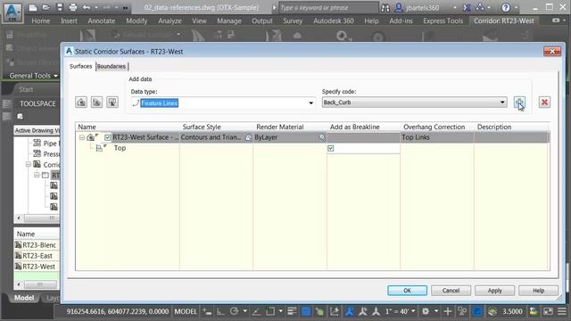Click the MODEL button in status bar
The image size is (571, 321).
pyautogui.click(x=186, y=311)
